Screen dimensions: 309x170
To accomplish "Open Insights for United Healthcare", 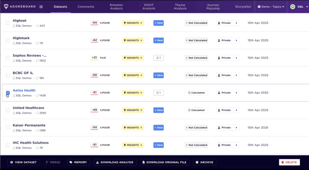I will (133, 110).
